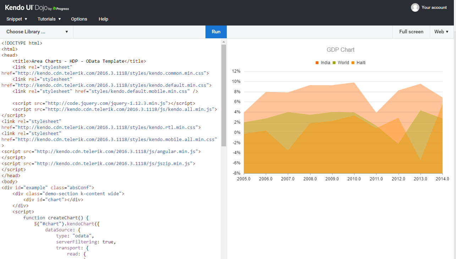Click the blue Run button
456x259 pixels.
point(216,32)
